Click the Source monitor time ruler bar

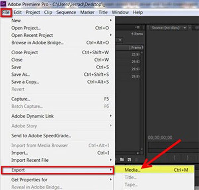tap(173, 145)
